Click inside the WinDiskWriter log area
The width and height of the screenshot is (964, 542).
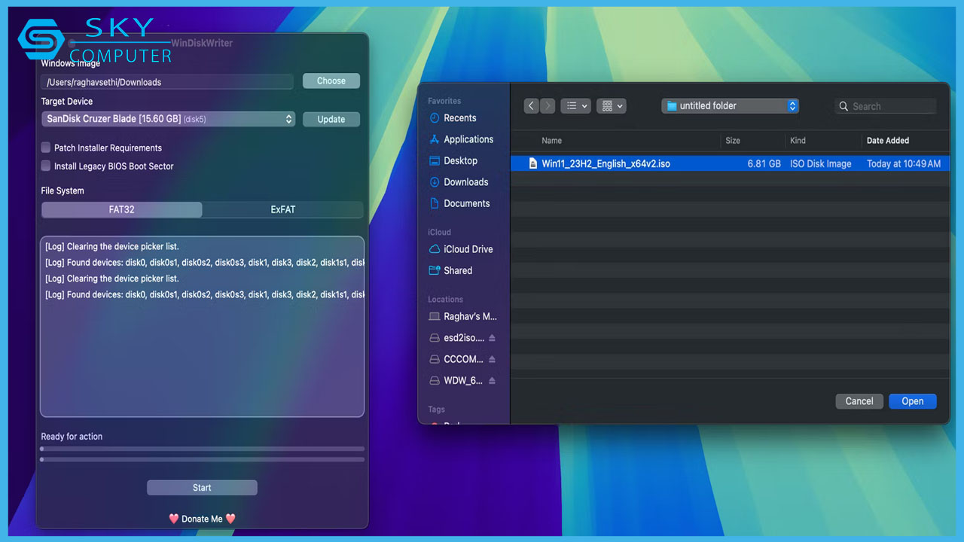click(x=202, y=327)
